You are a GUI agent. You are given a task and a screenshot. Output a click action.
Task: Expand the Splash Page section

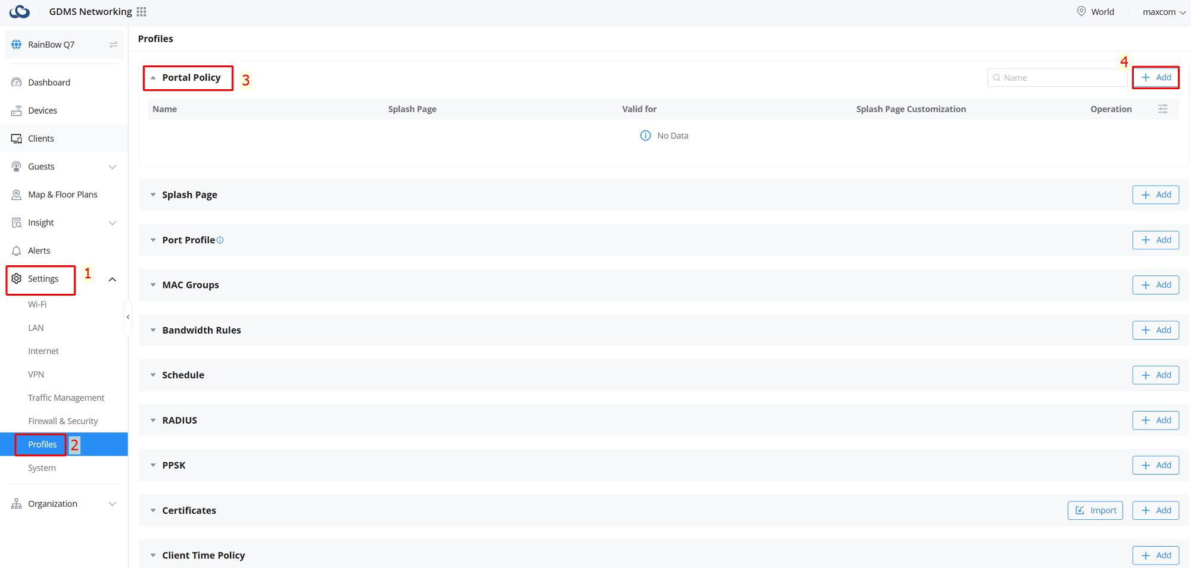click(x=153, y=195)
